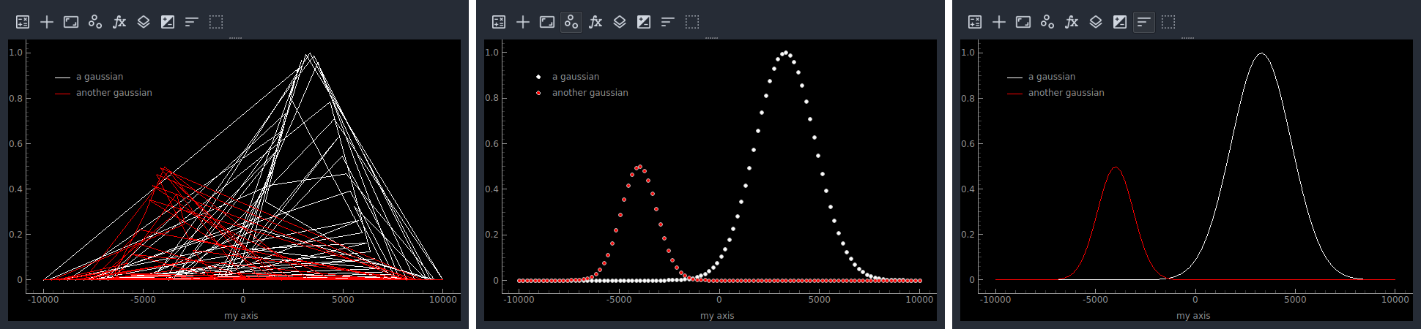This screenshot has height=329, width=1421.
Task: Click 'a gaussian' legend entry in the right plot
Action: point(1052,77)
